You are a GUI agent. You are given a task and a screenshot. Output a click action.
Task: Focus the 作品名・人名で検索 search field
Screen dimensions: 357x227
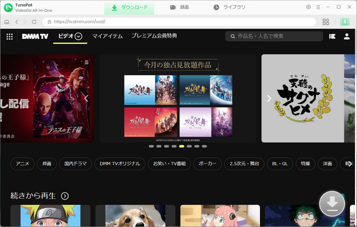pyautogui.click(x=274, y=36)
